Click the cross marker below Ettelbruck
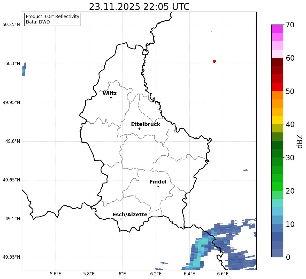 point(139,129)
